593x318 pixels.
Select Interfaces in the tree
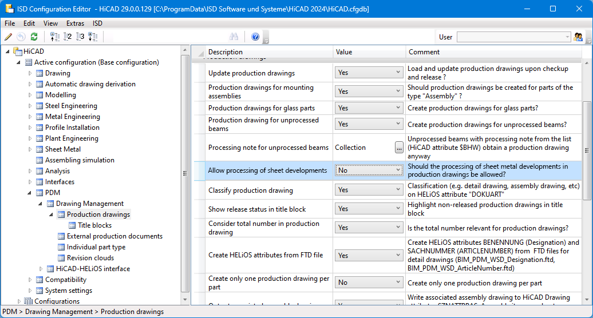point(60,182)
